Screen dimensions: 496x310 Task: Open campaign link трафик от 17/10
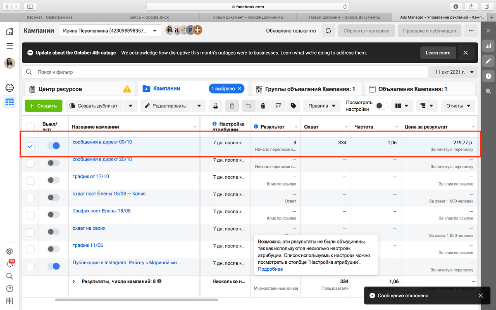(x=91, y=176)
